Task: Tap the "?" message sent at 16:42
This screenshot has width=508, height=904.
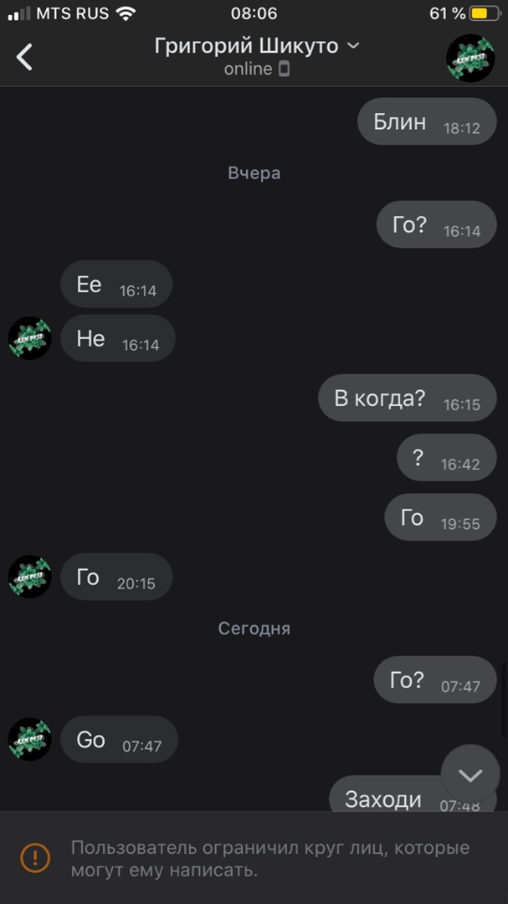Action: click(446, 458)
